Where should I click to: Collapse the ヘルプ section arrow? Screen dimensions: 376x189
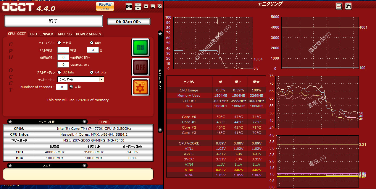(x=84, y=166)
